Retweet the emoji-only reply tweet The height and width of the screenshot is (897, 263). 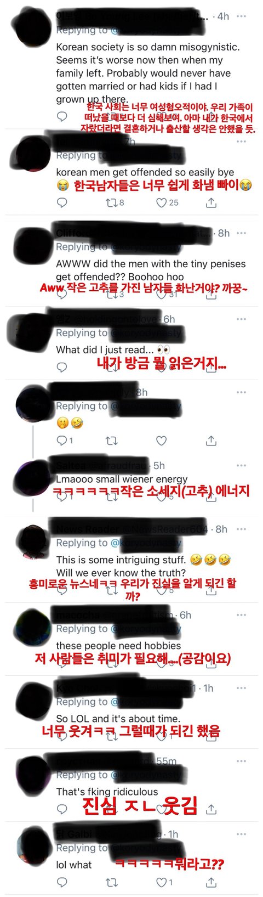coord(111,441)
